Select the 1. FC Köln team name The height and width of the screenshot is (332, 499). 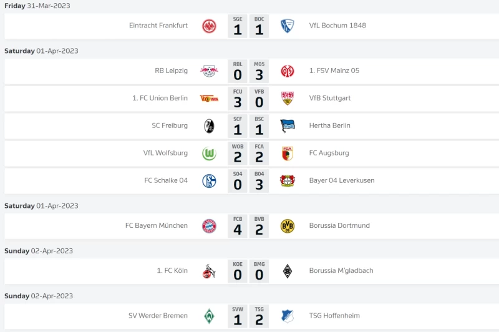172,271
